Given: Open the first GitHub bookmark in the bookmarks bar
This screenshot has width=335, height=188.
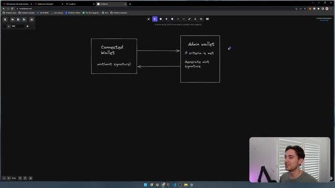Looking at the screenshot, I should click(x=10, y=13).
